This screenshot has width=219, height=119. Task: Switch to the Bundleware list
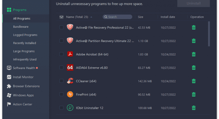21,27
